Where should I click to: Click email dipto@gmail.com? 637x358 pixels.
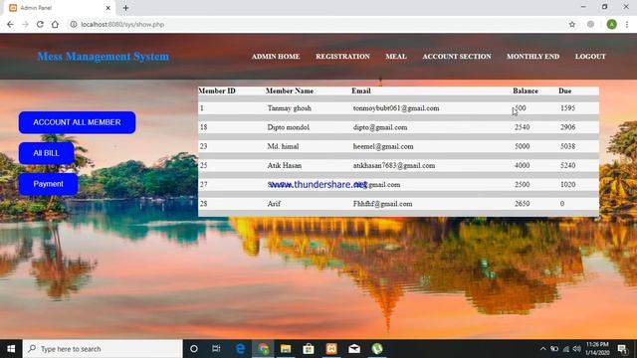380,127
